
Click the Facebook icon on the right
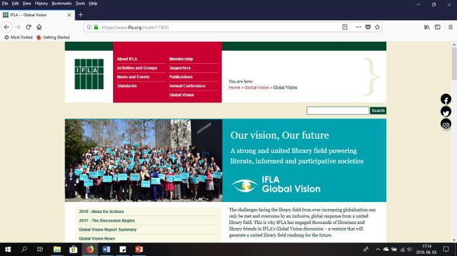[x=446, y=99]
